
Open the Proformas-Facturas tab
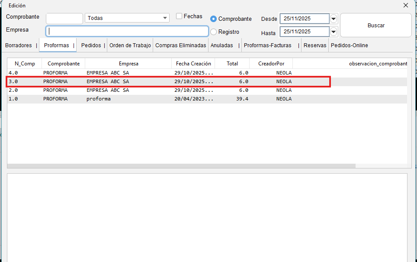(x=267, y=45)
